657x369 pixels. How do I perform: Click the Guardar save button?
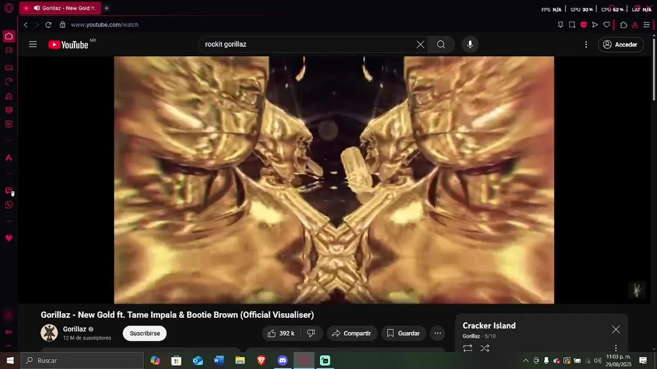tap(403, 333)
